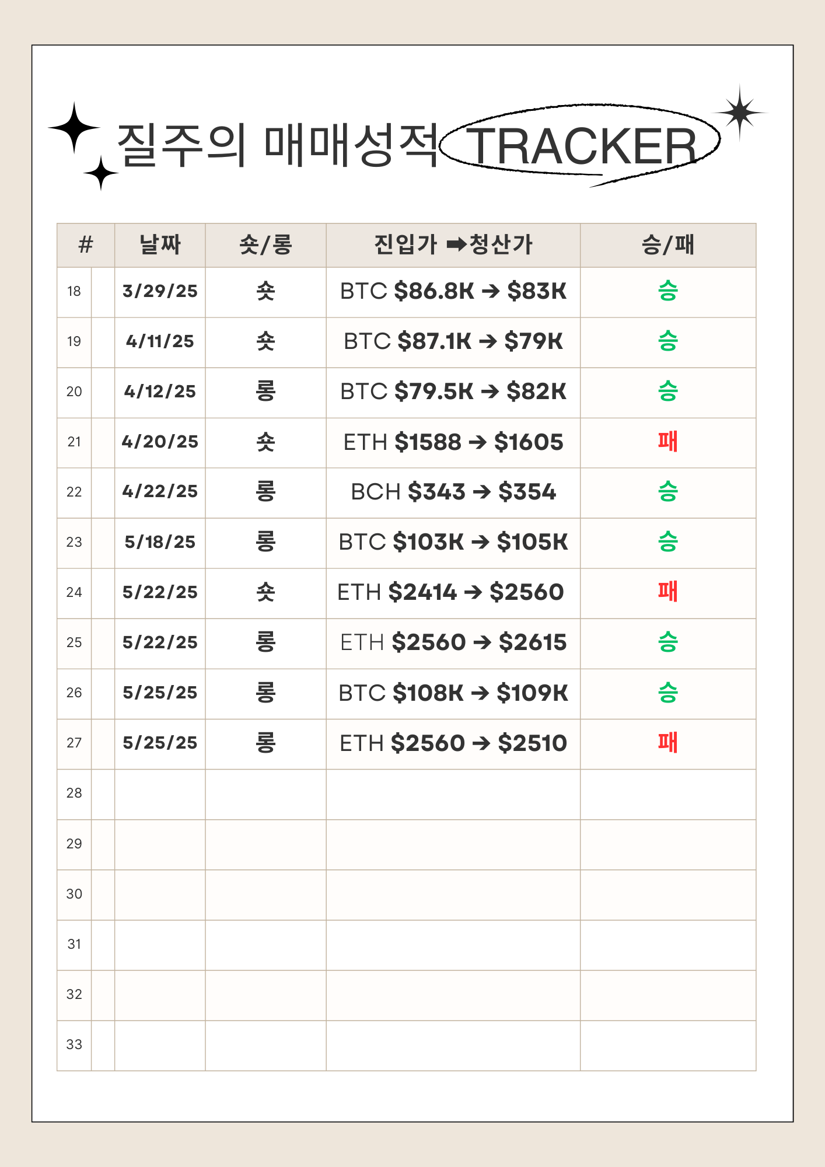Click the large four-point star beside the title
This screenshot has width=825, height=1167.
[74, 127]
